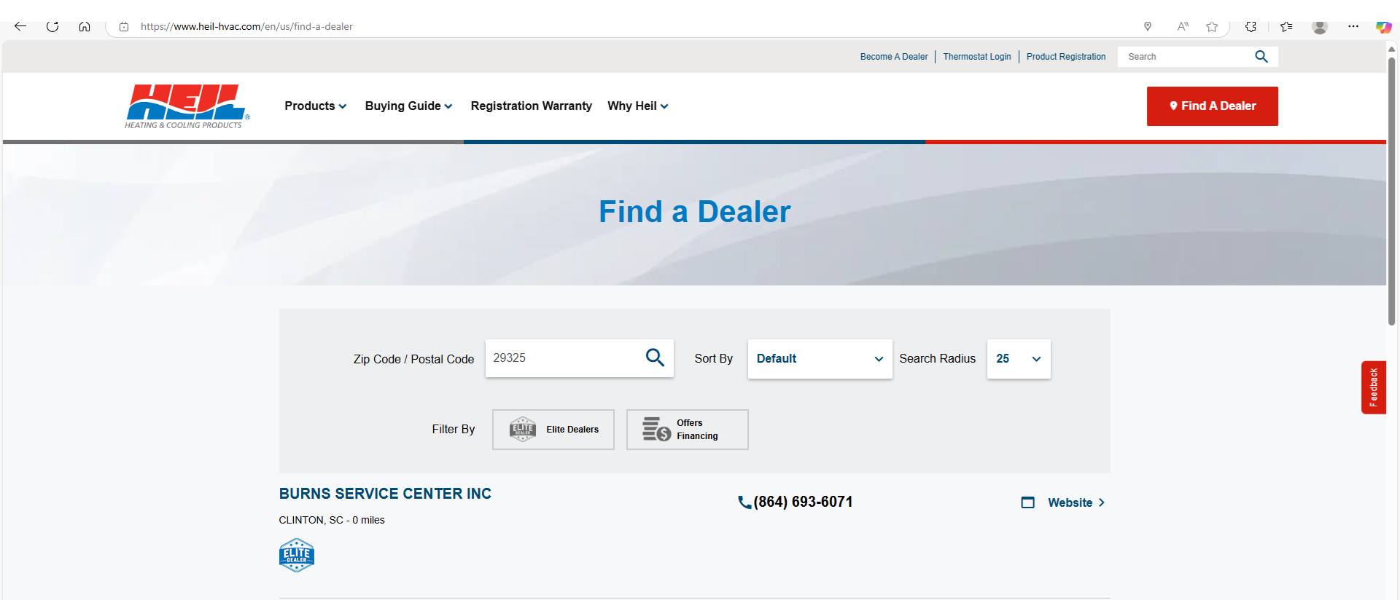Viewport: 1400px width, 600px height.
Task: Open the read aloud icon
Action: [1183, 27]
